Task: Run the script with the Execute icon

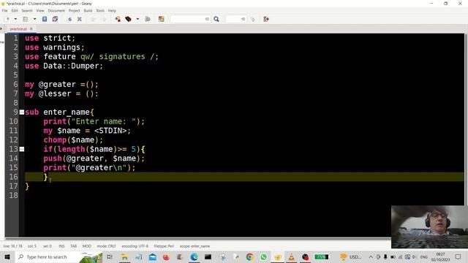Action: point(148,19)
